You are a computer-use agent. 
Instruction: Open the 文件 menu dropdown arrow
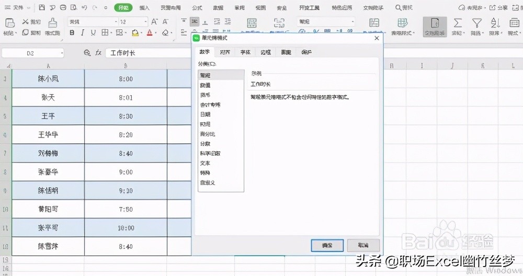point(29,8)
